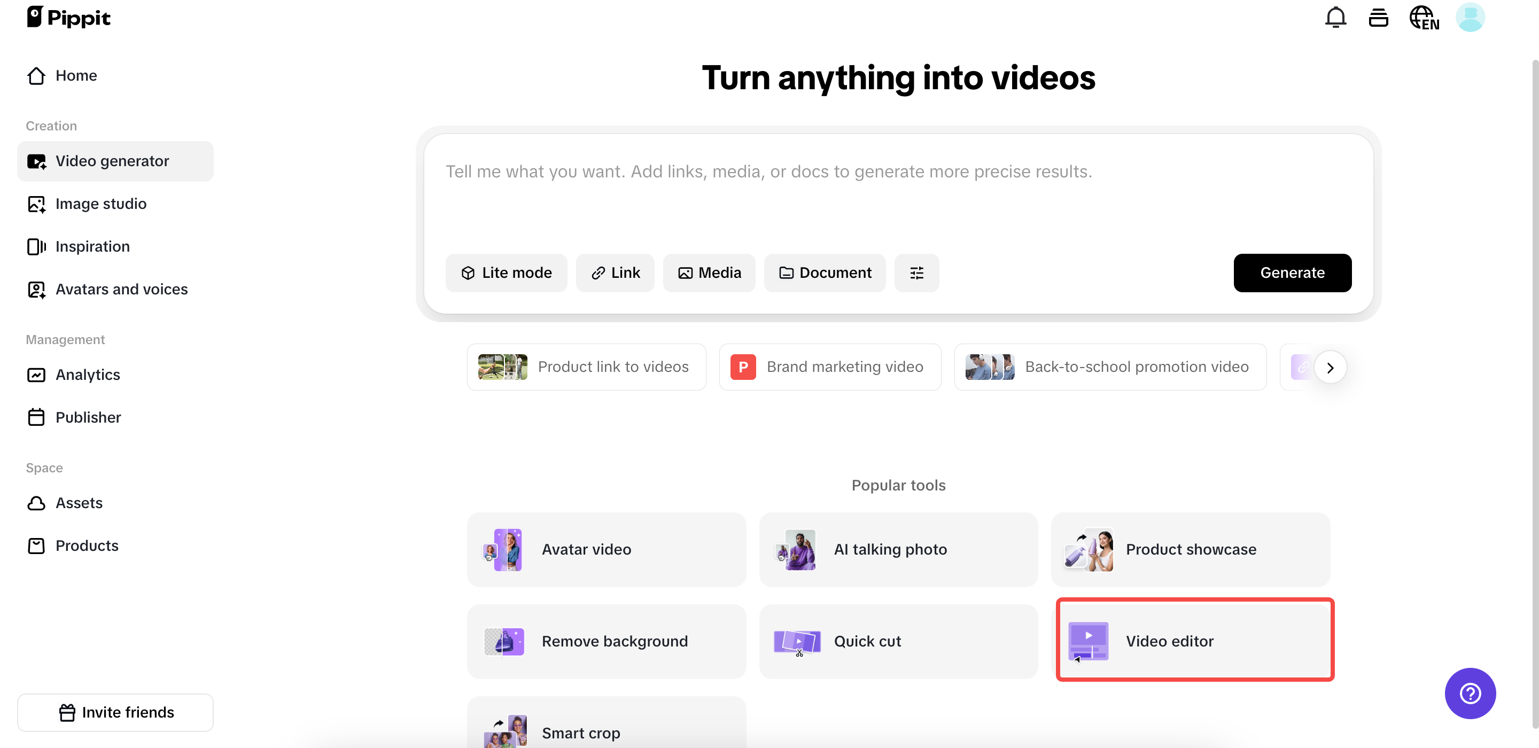Enable Lite mode for generation
Viewport: 1539px width, 748px height.
506,273
